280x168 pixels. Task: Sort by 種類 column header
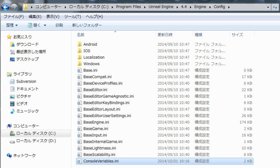198,35
